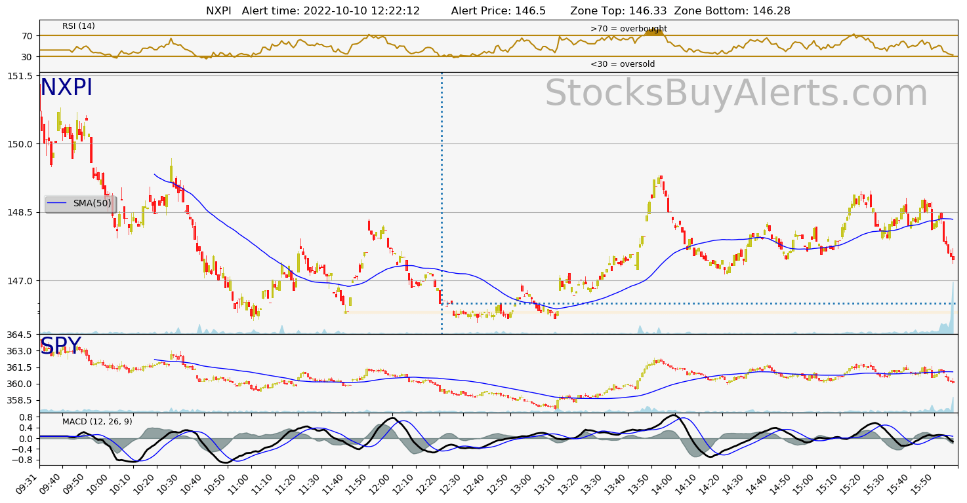The image size is (967, 503).
Task: Click the Alert time 2022-10-10 12:22:12 text
Action: (331, 11)
